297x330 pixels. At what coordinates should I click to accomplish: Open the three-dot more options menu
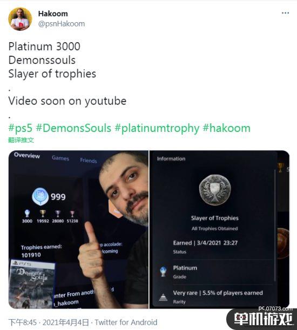click(285, 13)
